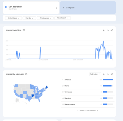
Task: Click the blue dot beside USA Basketball
Action: 6,7
